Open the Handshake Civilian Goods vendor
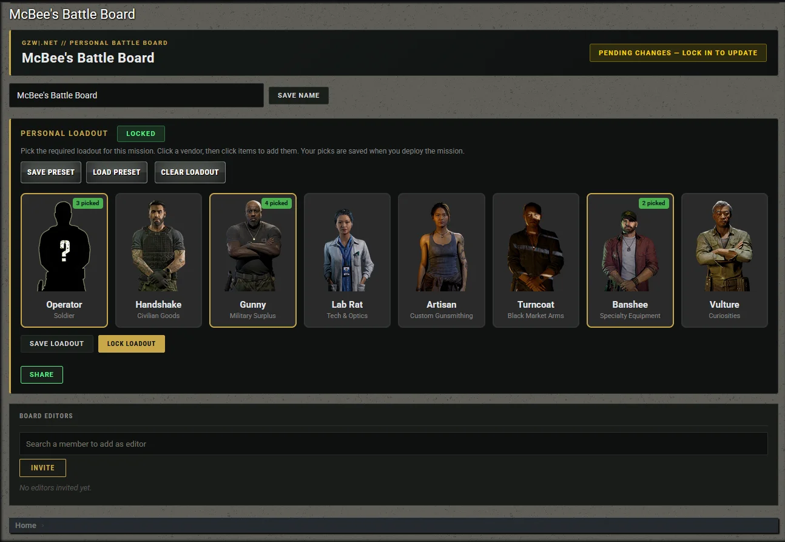The height and width of the screenshot is (542, 785). (158, 260)
